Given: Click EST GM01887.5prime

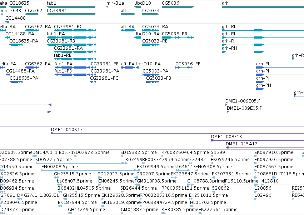Looking at the screenshot, I should pyautogui.click(x=122, y=213).
